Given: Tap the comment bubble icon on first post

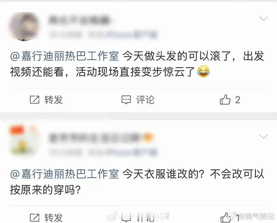Looking at the screenshot, I should click(x=126, y=100).
